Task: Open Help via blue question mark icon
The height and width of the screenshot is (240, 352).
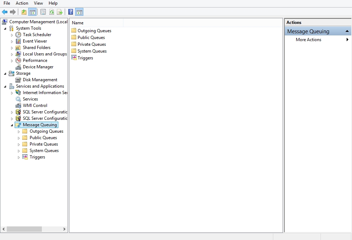Action: [71, 12]
